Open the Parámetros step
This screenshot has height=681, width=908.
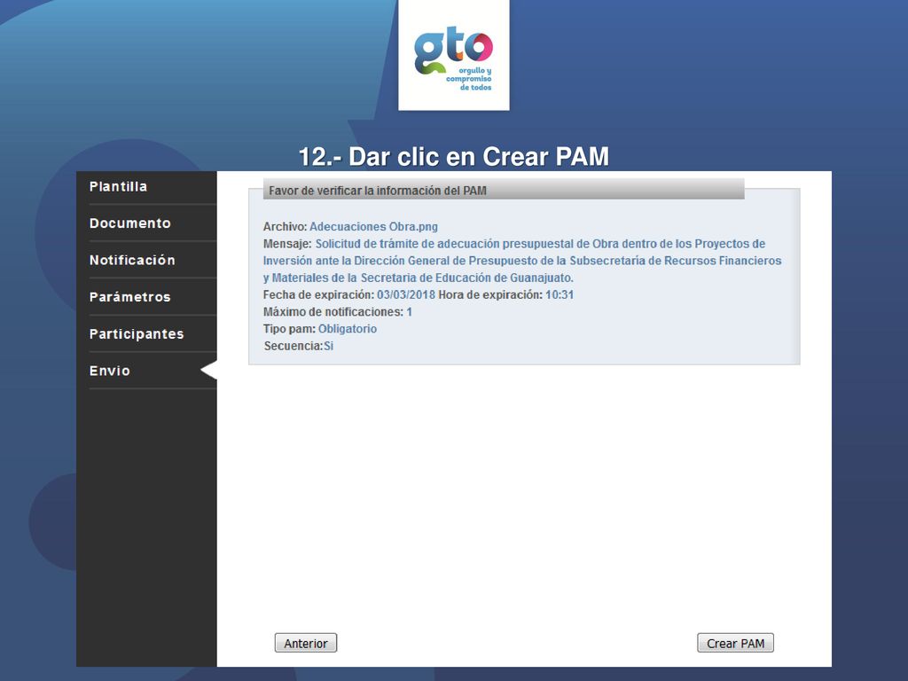[x=129, y=297]
